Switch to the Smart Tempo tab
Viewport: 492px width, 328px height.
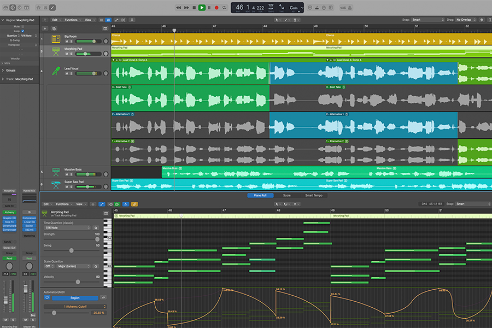pos(314,195)
